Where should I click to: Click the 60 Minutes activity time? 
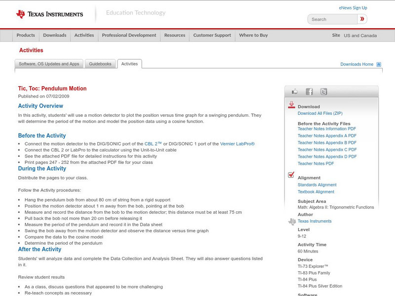308,251
